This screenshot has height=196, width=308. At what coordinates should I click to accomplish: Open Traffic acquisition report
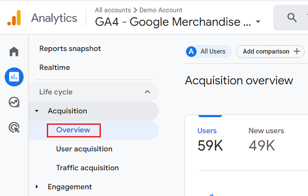pyautogui.click(x=88, y=168)
